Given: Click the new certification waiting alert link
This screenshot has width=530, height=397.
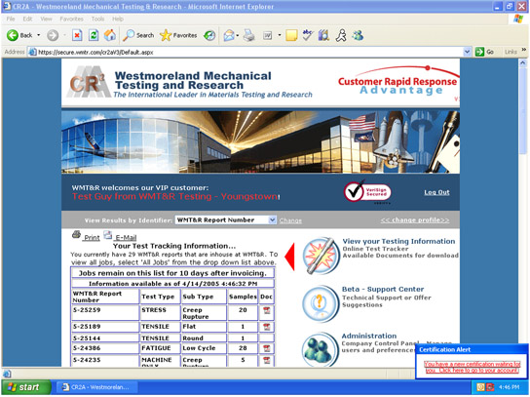Looking at the screenshot, I should tap(472, 367).
